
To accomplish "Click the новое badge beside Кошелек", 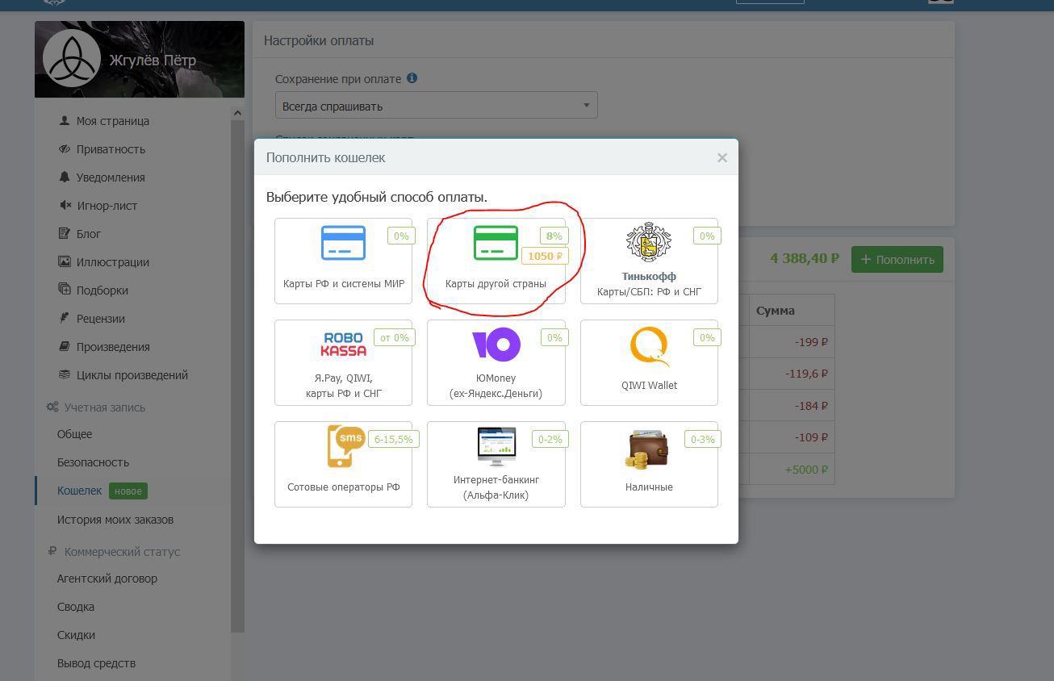I will 128,491.
